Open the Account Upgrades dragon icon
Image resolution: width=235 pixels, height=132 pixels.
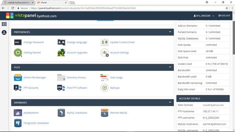[x=61, y=53]
